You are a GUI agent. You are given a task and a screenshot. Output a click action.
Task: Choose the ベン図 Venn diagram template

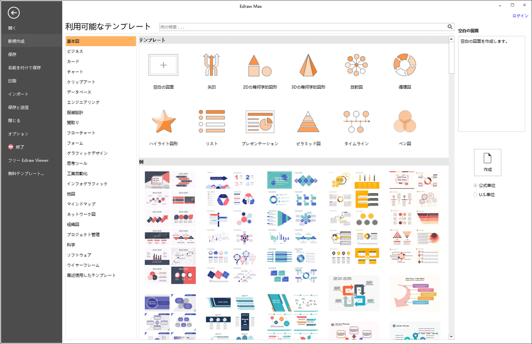[x=405, y=121]
